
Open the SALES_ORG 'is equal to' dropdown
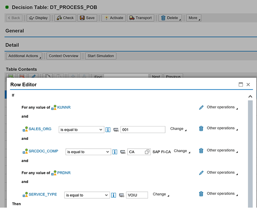[x=81, y=130]
